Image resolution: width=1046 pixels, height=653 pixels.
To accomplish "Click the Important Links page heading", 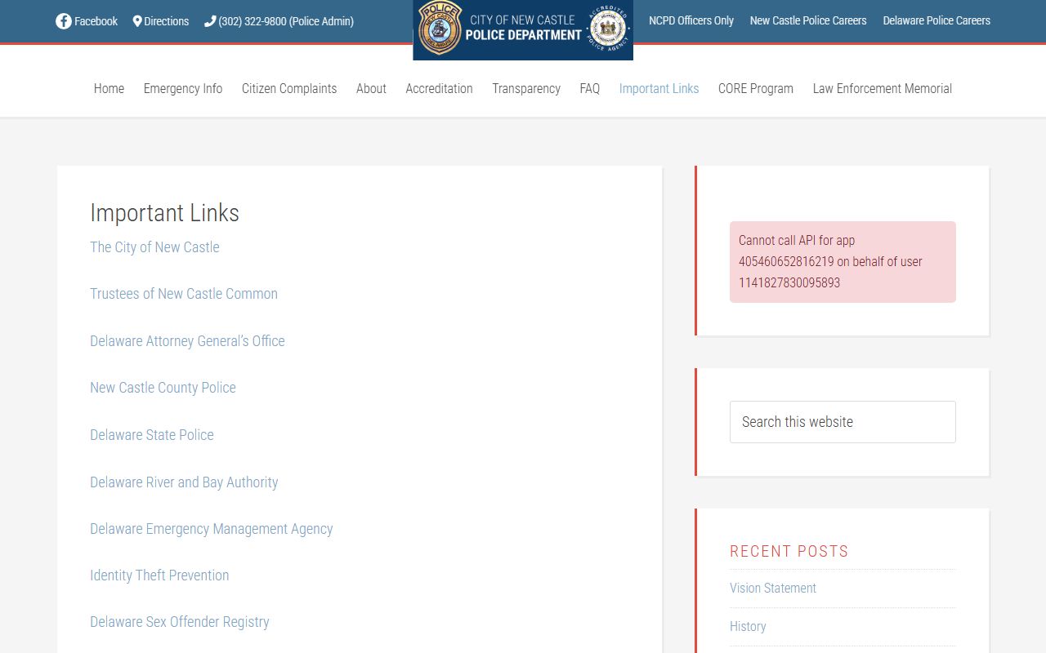I will coord(164,213).
